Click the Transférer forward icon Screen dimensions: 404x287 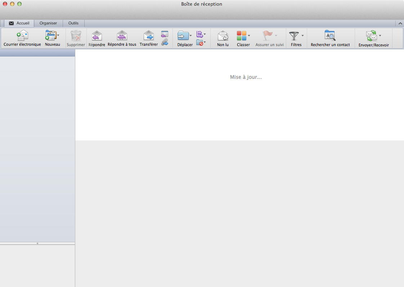(x=148, y=36)
